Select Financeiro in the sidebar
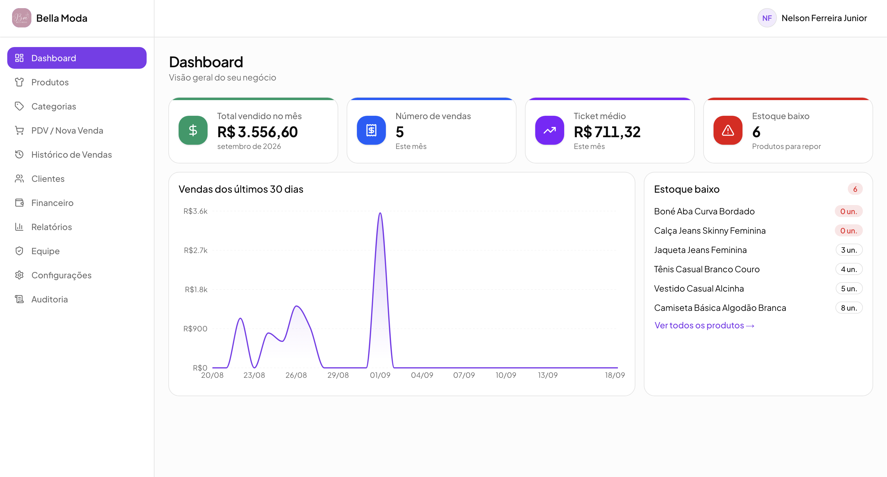 77,202
